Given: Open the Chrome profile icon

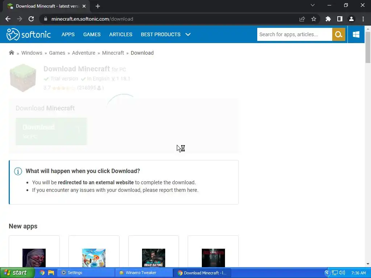Looking at the screenshot, I should [351, 19].
